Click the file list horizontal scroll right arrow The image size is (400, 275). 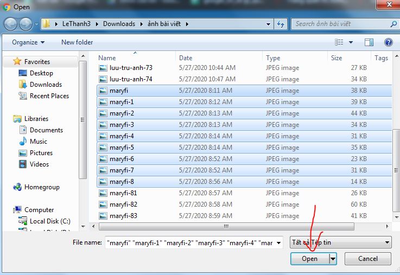387,226
